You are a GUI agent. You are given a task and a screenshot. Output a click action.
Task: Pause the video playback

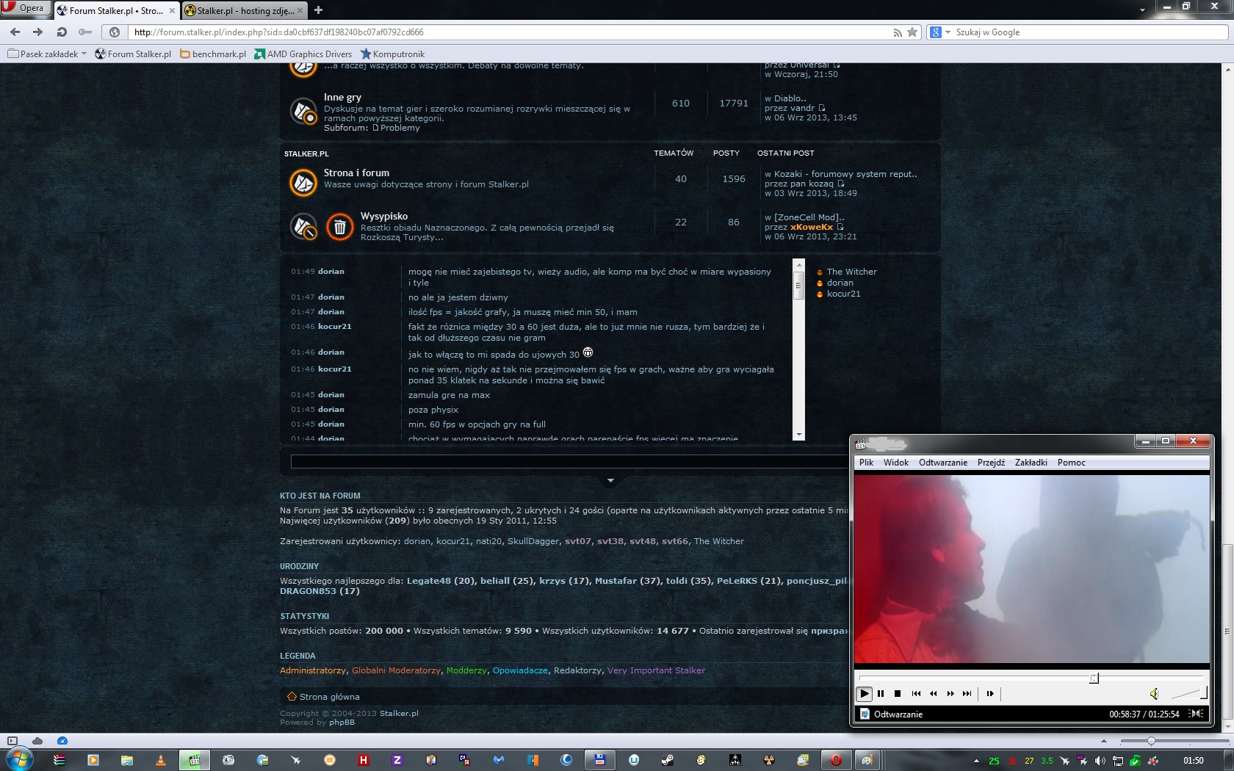click(881, 693)
